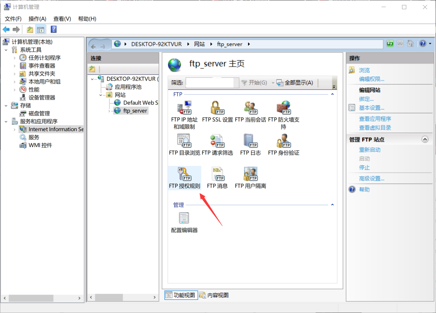Viewport: 436px width, 313px height.
Task: View FTP 当前会话
Action: pos(251,113)
